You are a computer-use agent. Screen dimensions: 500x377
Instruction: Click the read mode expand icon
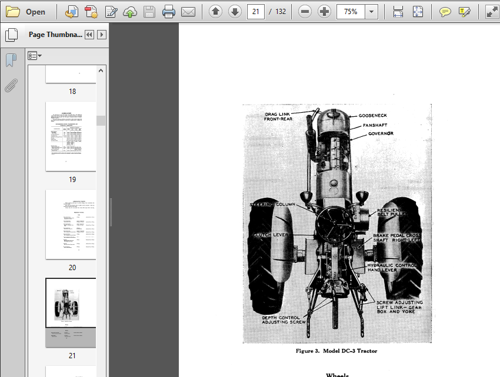pyautogui.click(x=492, y=12)
